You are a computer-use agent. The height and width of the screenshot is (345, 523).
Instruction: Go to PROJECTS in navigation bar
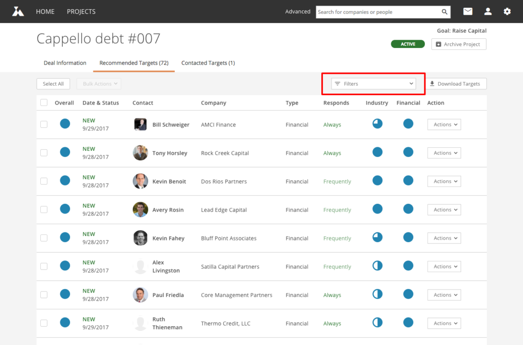pyautogui.click(x=81, y=12)
